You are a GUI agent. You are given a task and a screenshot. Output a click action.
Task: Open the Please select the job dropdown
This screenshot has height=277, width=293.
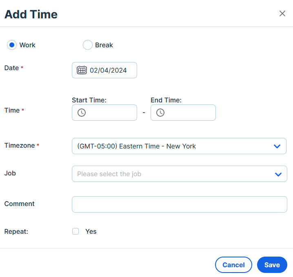tap(180, 174)
